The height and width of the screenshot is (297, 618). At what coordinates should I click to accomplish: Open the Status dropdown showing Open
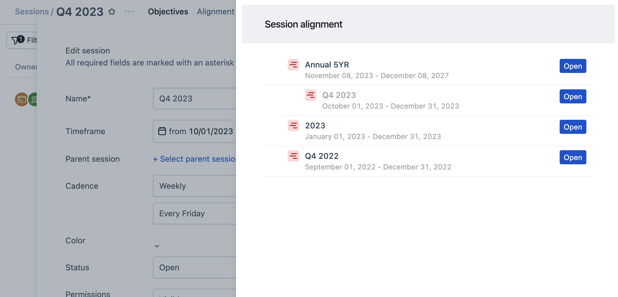(195, 267)
